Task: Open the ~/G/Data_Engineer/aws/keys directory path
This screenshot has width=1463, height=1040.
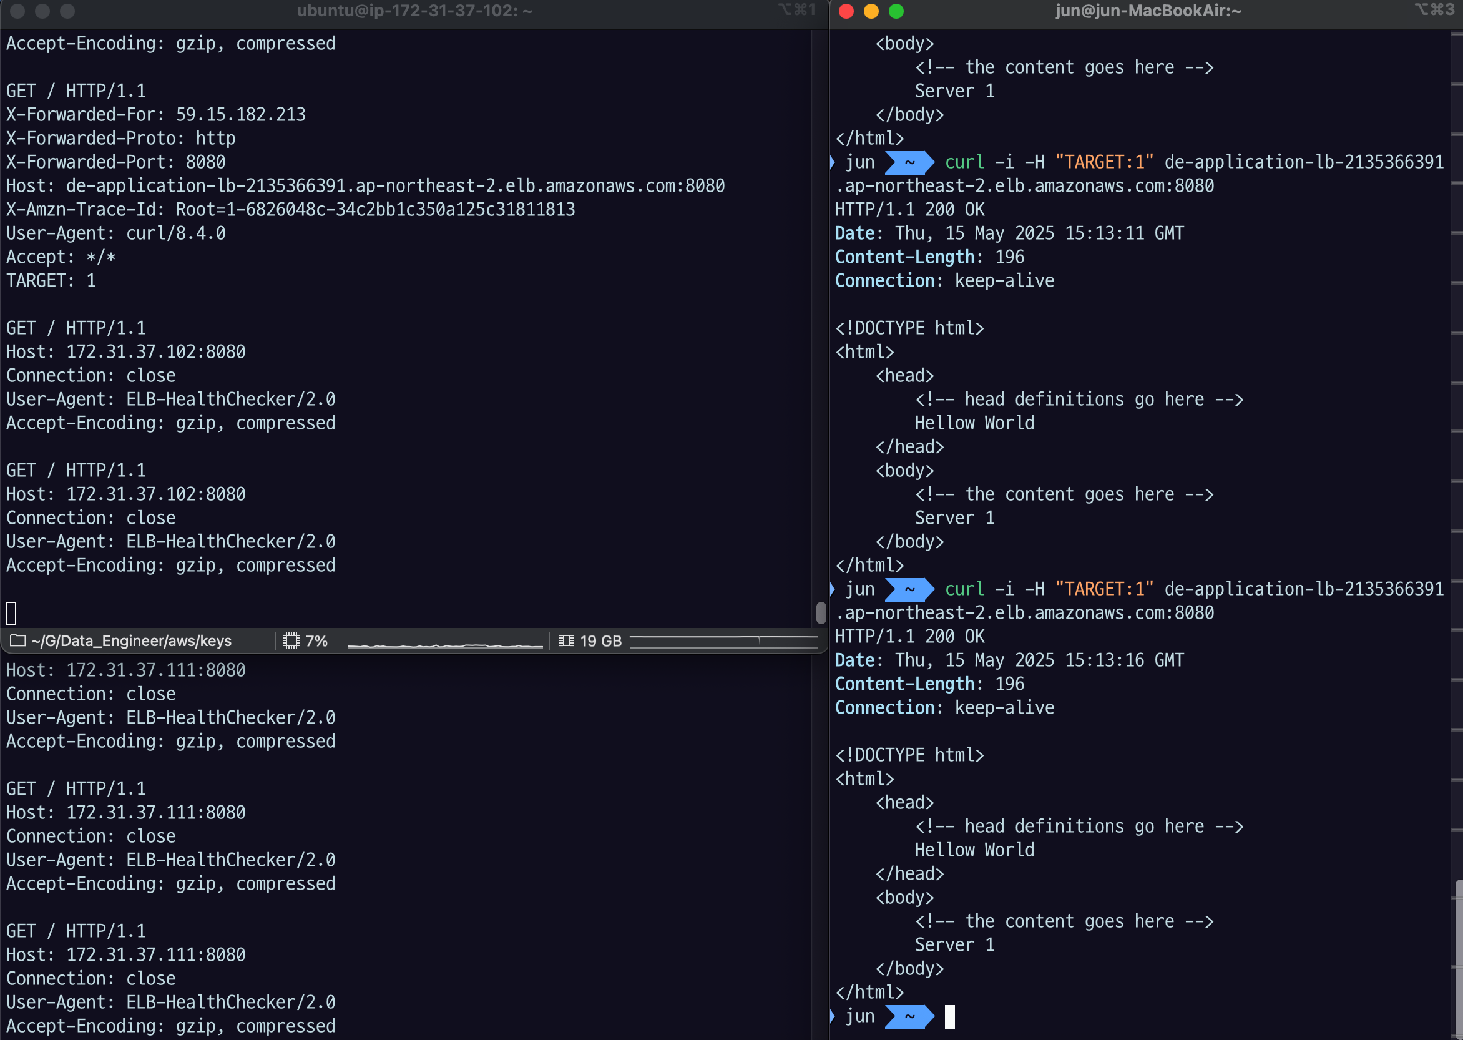Action: (131, 640)
